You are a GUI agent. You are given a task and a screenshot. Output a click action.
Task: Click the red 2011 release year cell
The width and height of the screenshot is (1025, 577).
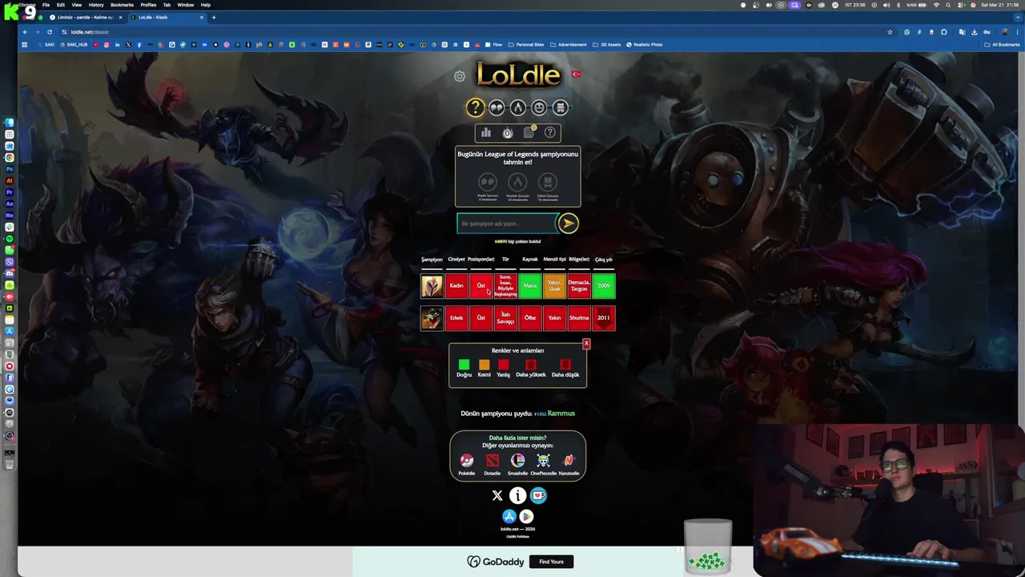pos(604,318)
